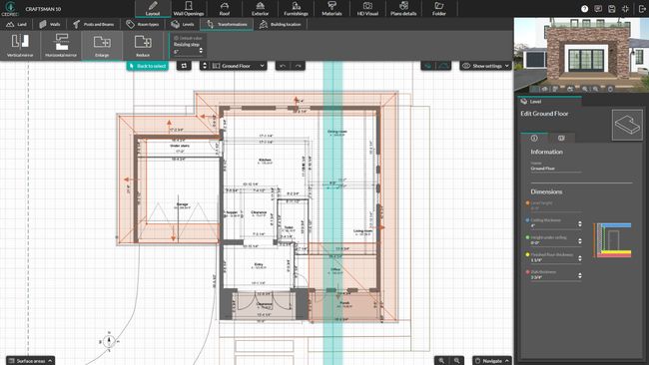Select the Horizontal mirror tool
The image size is (649, 365).
(61, 46)
